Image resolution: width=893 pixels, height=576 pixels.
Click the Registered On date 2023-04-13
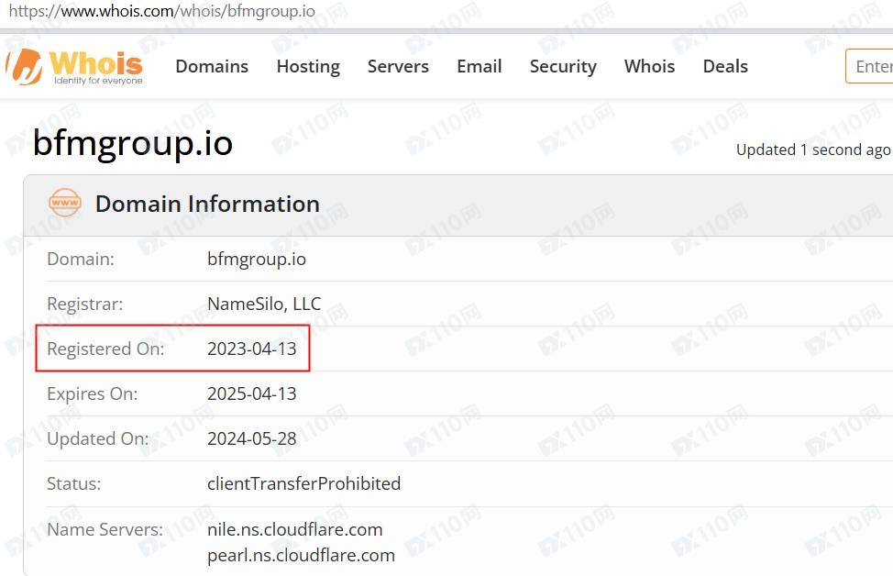point(252,349)
